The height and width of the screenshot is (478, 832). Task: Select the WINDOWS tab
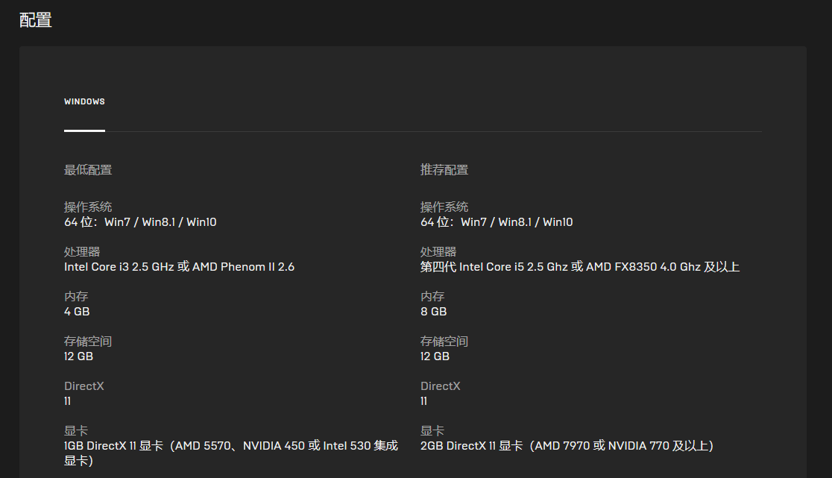point(84,101)
